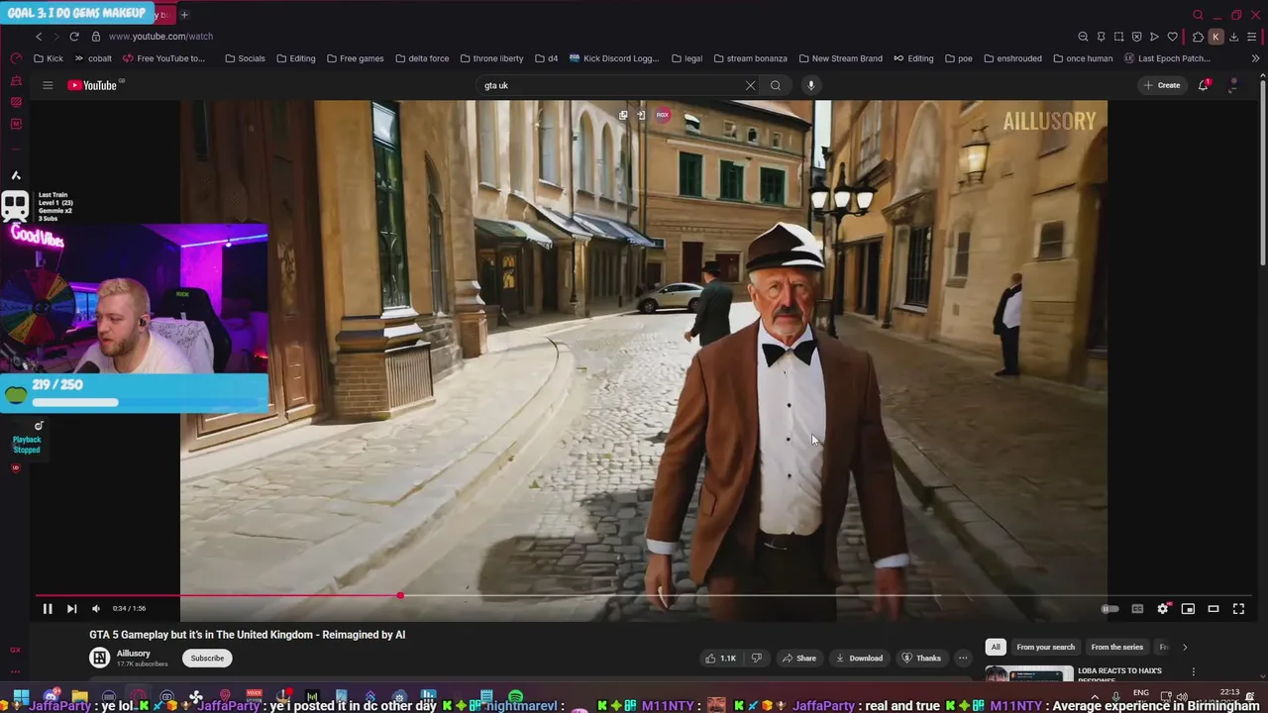
Task: Open the Kick bookmark folder
Action: point(48,58)
